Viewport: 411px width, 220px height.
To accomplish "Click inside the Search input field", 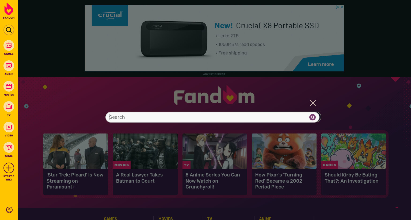I will click(x=208, y=117).
